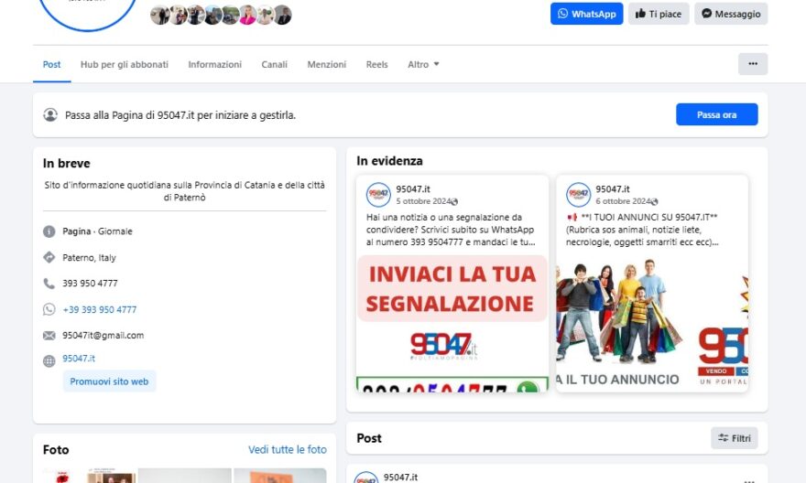Click the page name on the 5 ottobre post
This screenshot has height=483, width=806.
coord(413,188)
